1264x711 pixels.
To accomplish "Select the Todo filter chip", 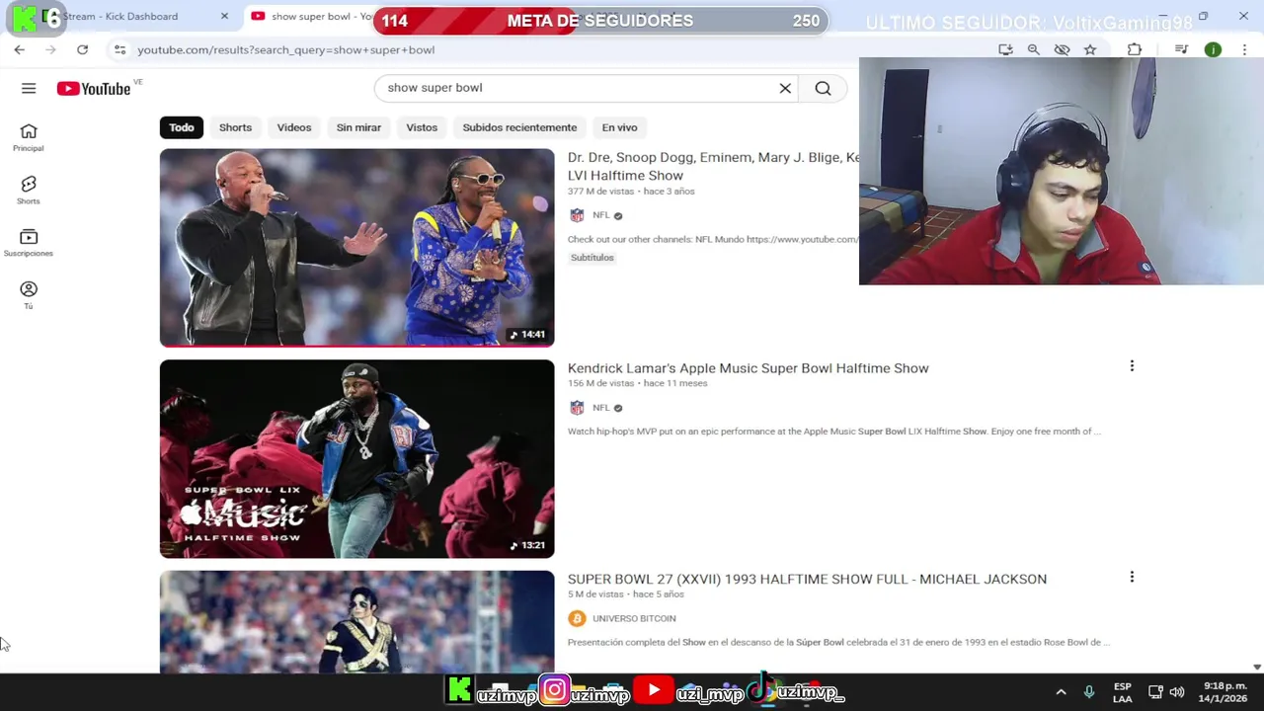I will click(x=182, y=127).
